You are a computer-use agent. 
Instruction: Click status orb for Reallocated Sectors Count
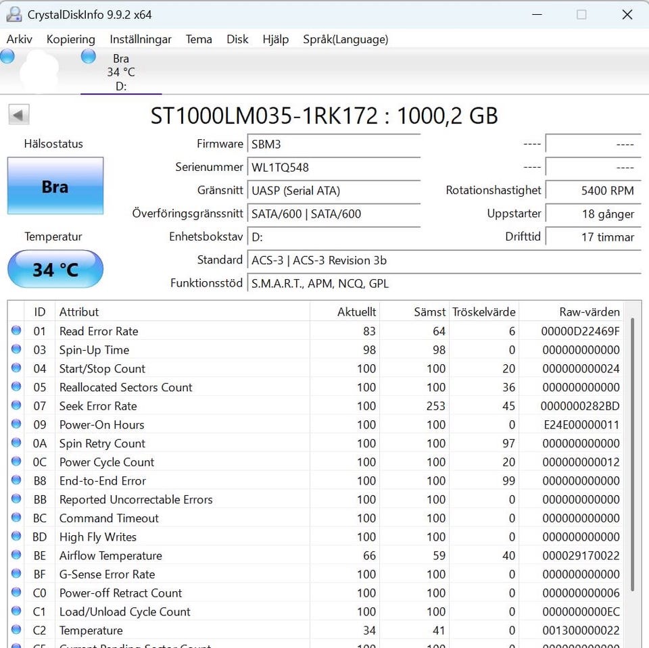(x=16, y=387)
